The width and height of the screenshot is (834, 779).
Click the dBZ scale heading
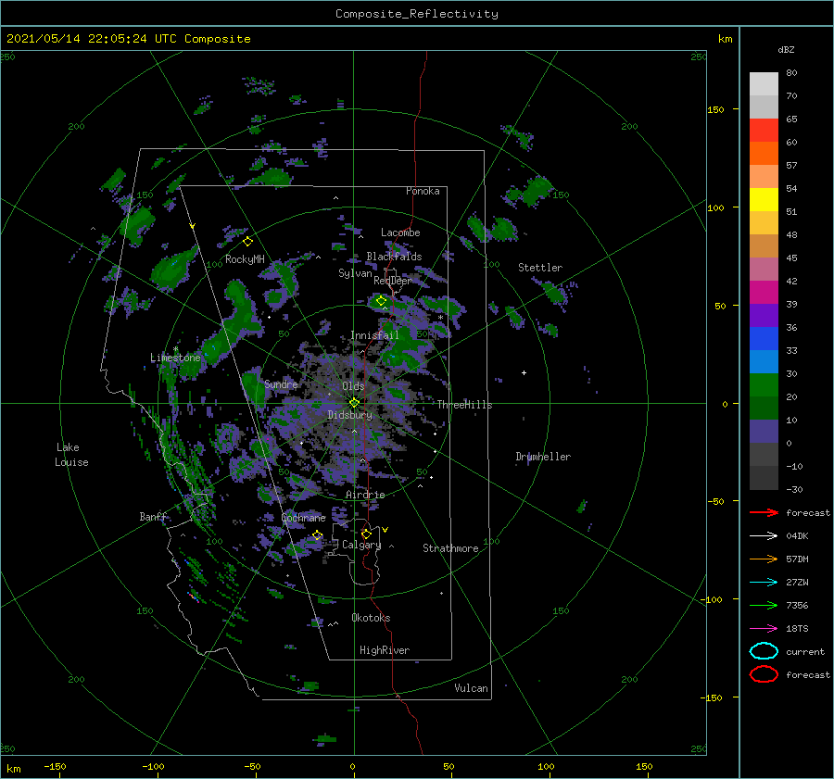coord(786,50)
